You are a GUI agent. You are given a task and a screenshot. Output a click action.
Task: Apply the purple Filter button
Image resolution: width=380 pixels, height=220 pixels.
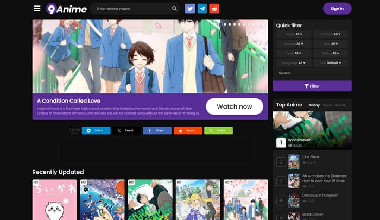tap(312, 86)
